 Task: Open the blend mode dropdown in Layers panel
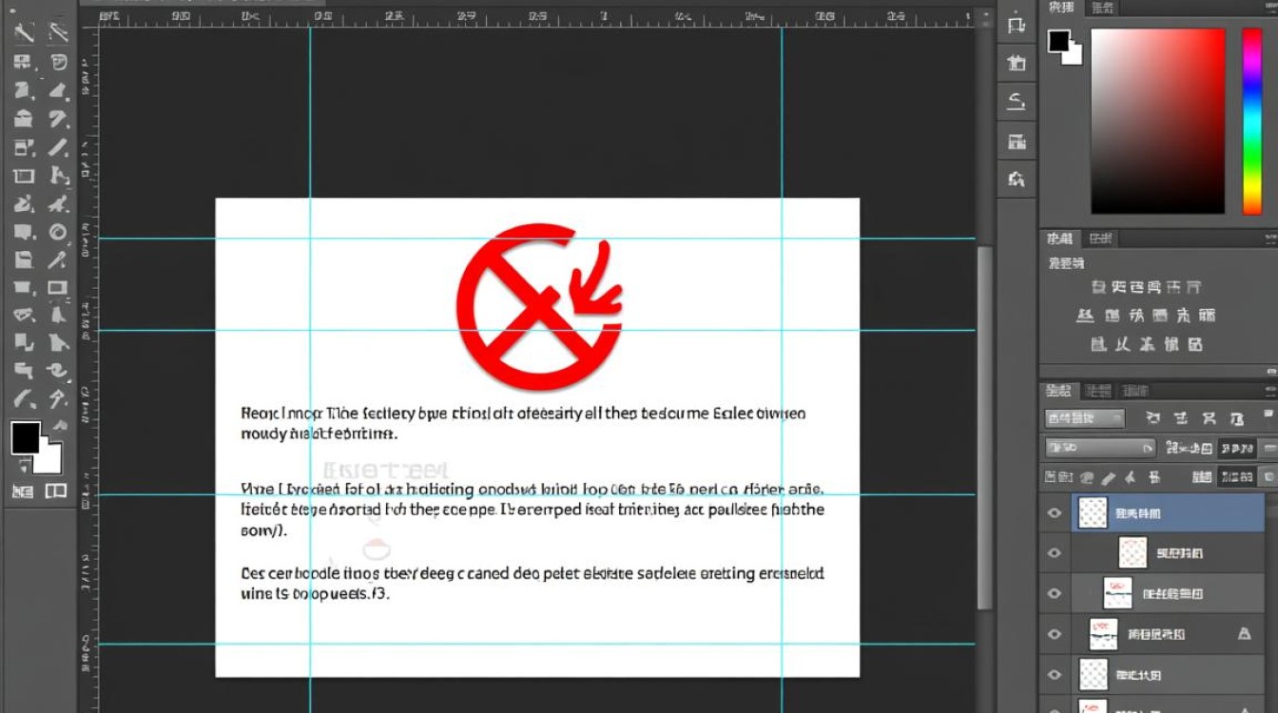(1099, 448)
